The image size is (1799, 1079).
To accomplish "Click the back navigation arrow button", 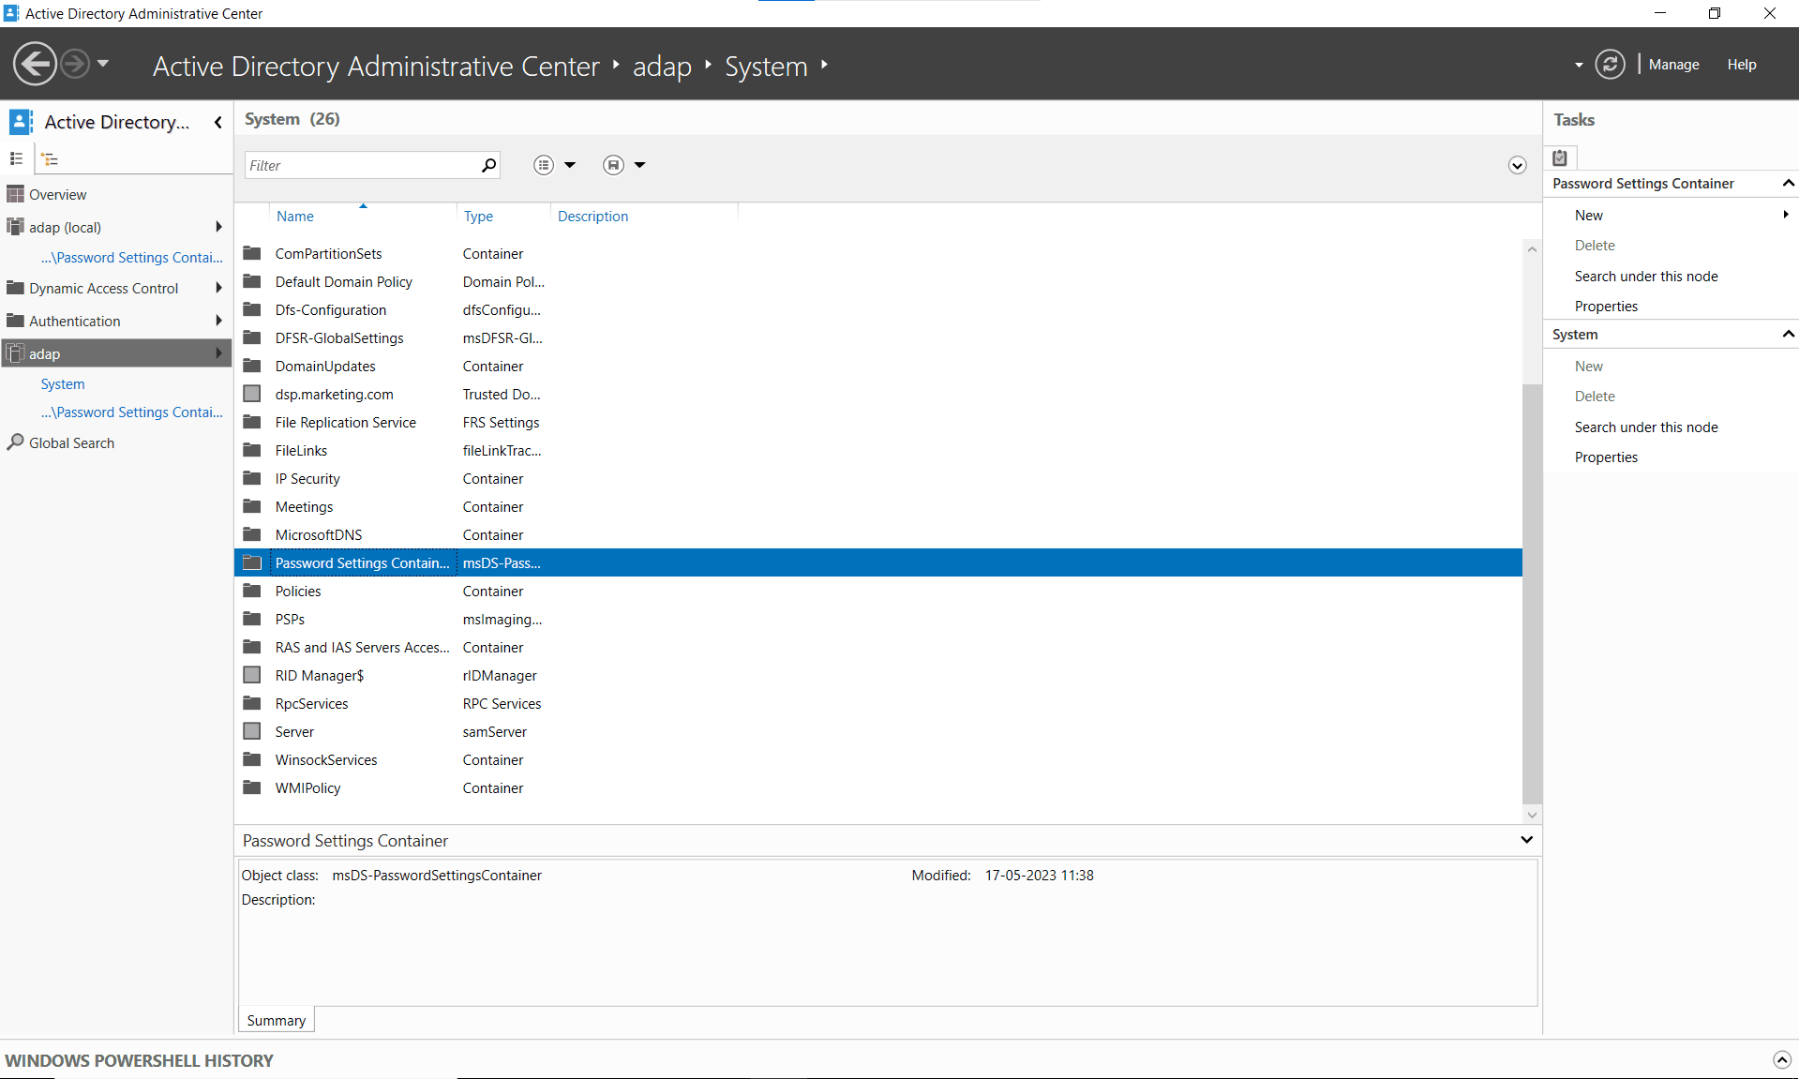I will coord(35,65).
